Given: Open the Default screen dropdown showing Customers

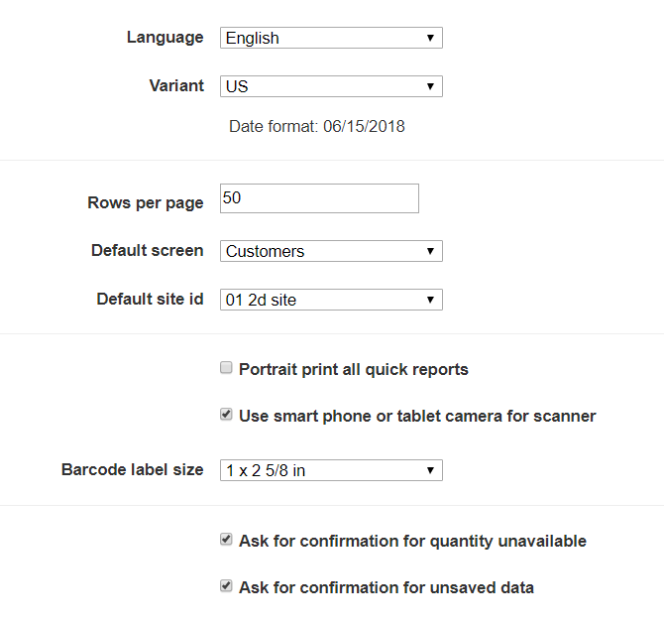Looking at the screenshot, I should 331,251.
